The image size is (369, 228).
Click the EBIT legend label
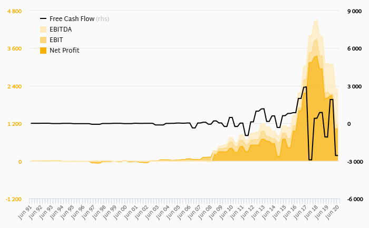coord(56,40)
